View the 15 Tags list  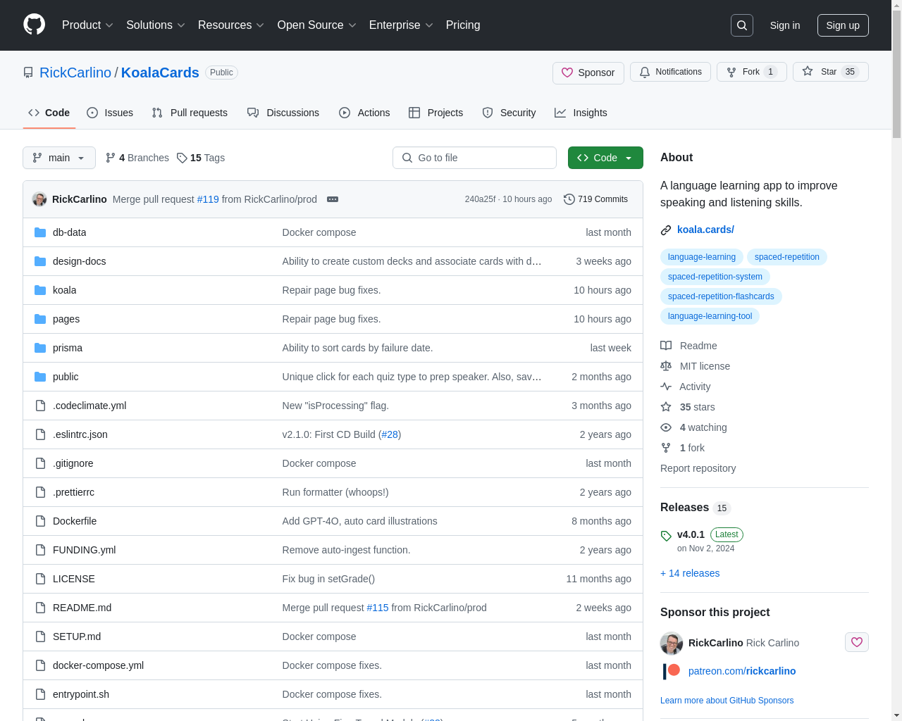pos(201,158)
